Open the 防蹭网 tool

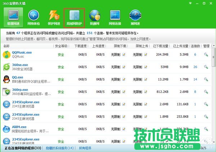point(94,18)
